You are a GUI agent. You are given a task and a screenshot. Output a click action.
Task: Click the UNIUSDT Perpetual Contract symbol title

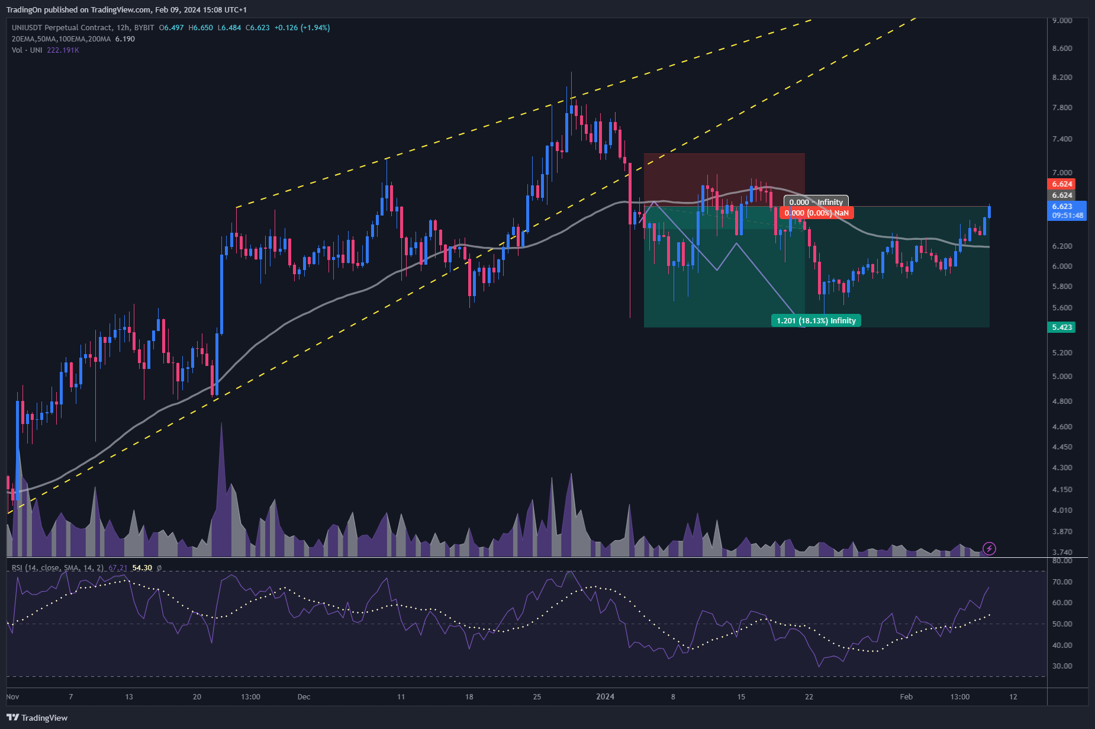(62, 28)
